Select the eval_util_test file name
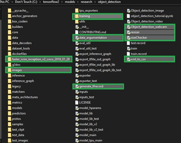Viewport: 181px width, 143px height. 88,48
